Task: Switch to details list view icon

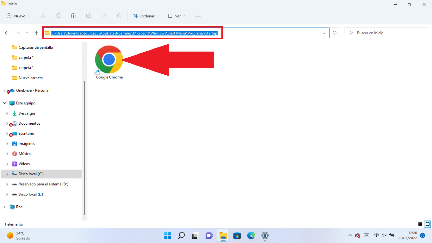Action: [x=420, y=224]
